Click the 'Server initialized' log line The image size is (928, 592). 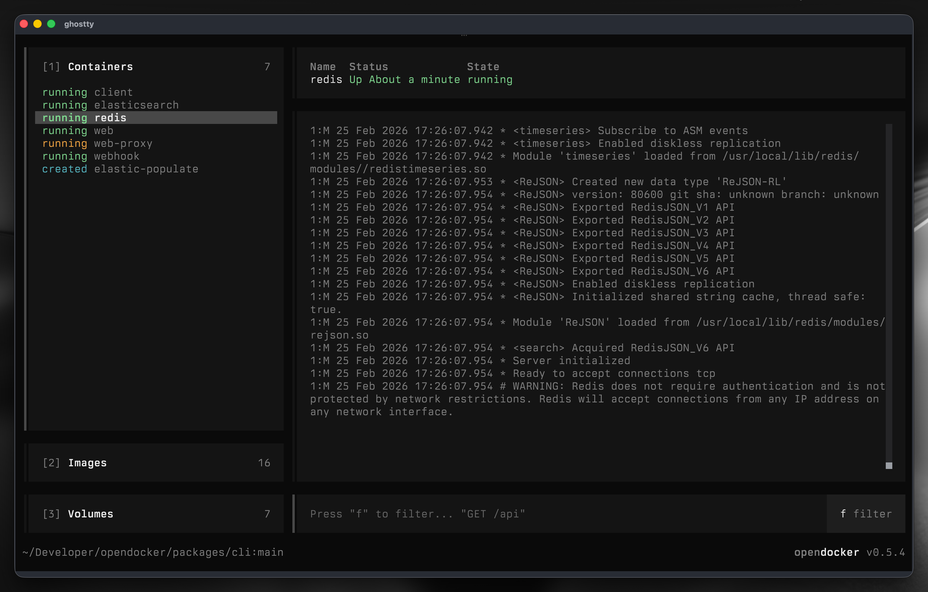(x=470, y=360)
